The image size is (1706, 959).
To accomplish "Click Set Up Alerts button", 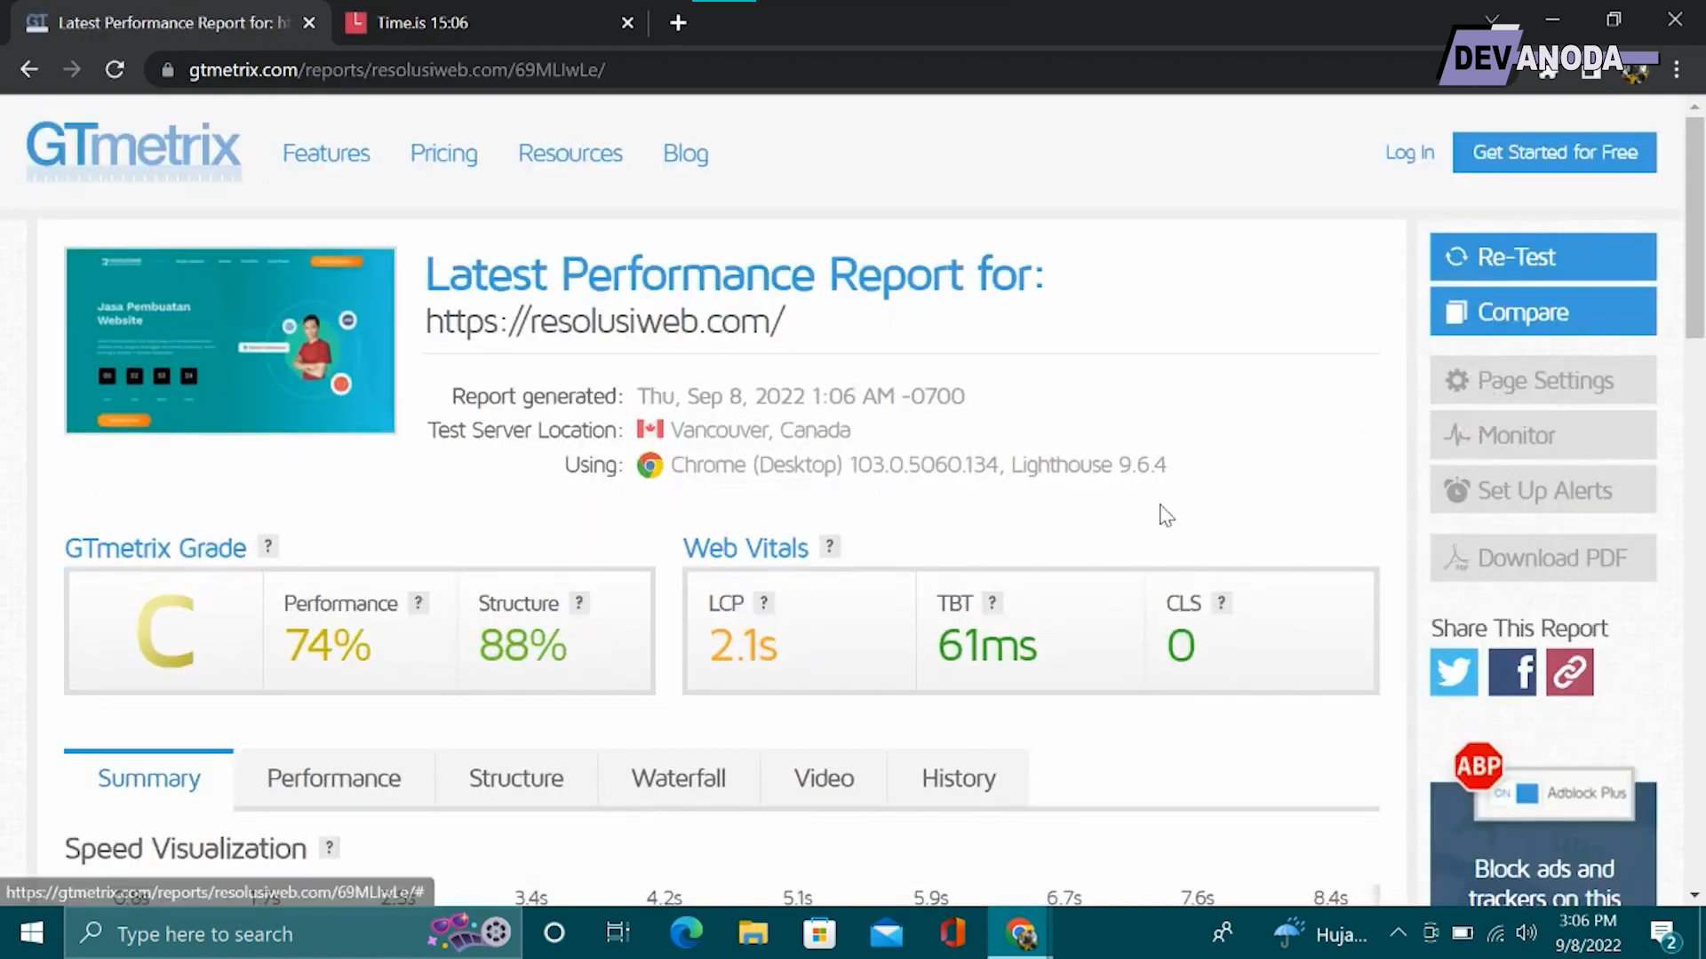I will pyautogui.click(x=1543, y=490).
